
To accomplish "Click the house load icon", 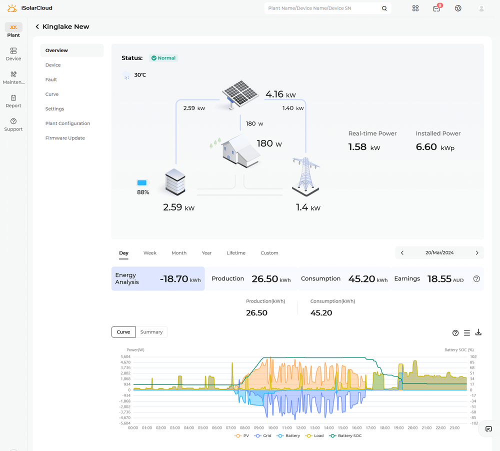I will pos(241,151).
